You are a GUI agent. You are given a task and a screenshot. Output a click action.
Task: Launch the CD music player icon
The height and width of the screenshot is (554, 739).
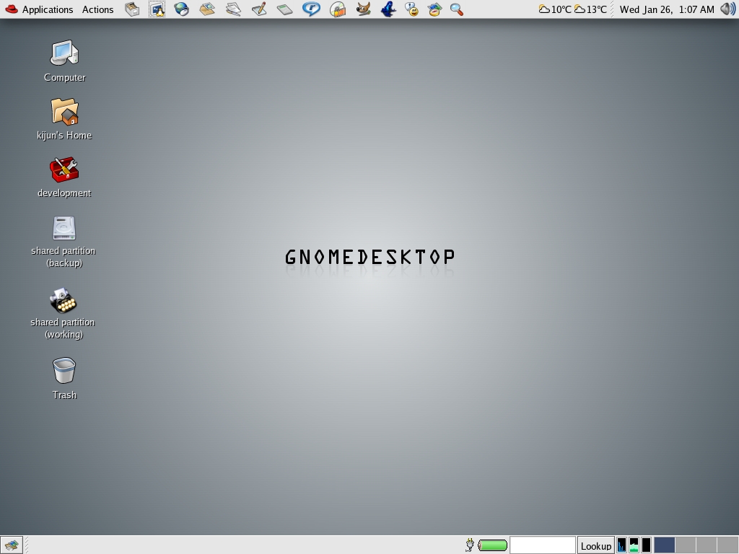tap(338, 9)
